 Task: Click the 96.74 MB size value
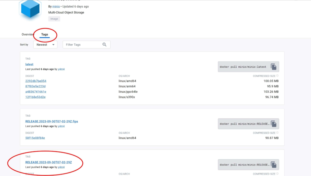[272, 97]
